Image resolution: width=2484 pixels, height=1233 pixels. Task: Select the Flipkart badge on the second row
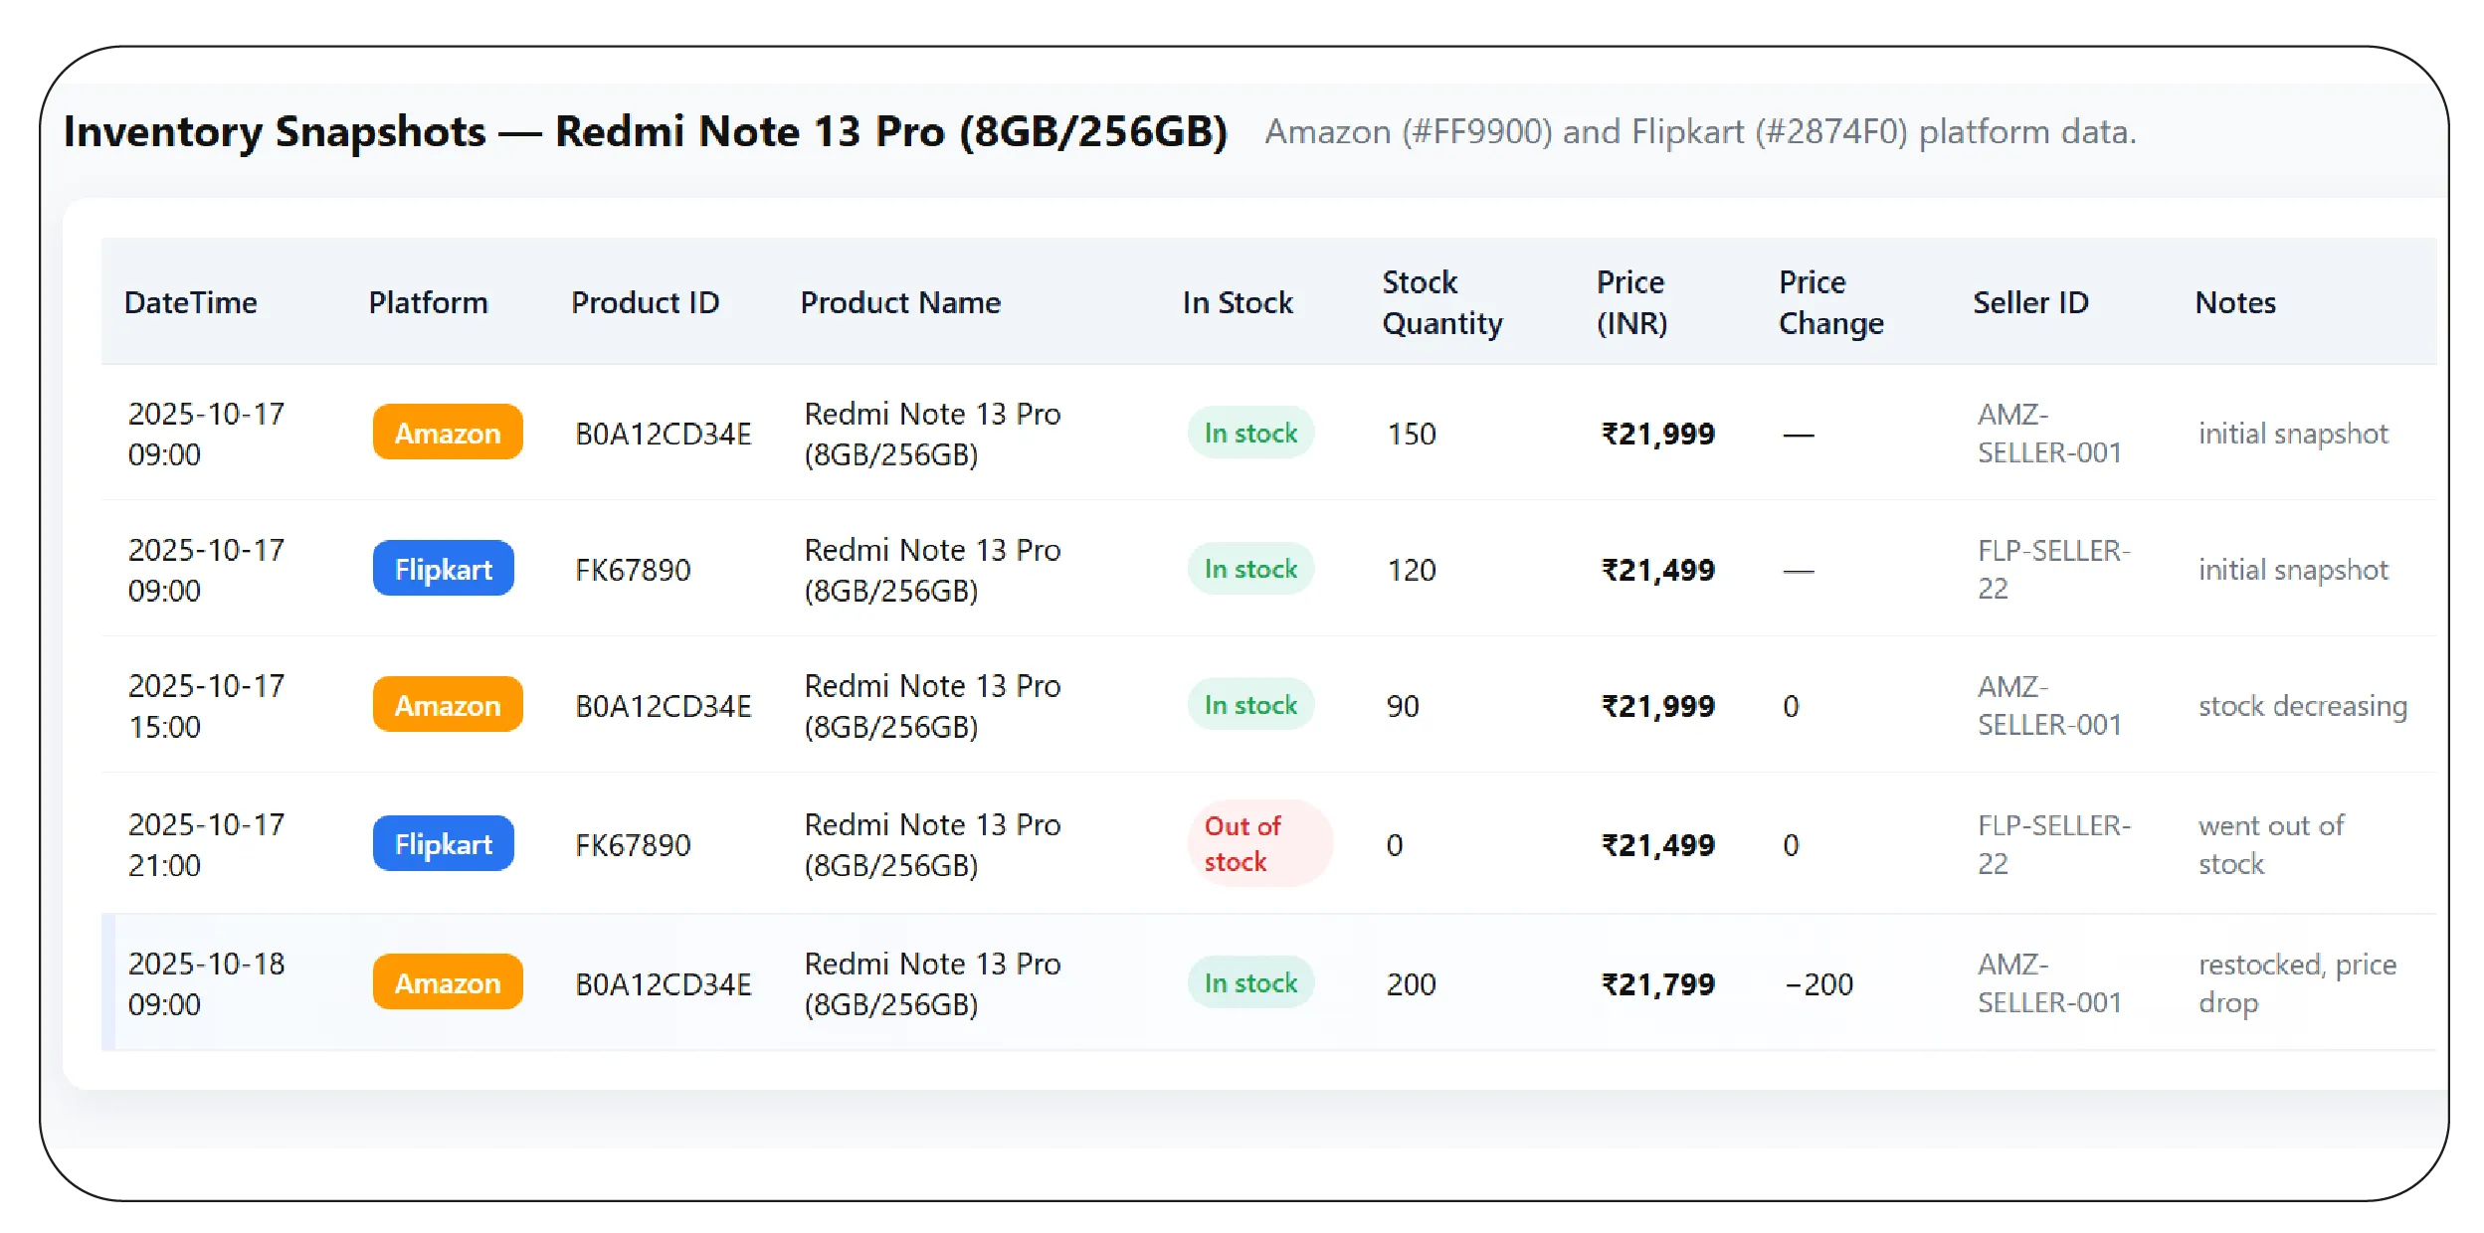pyautogui.click(x=443, y=569)
